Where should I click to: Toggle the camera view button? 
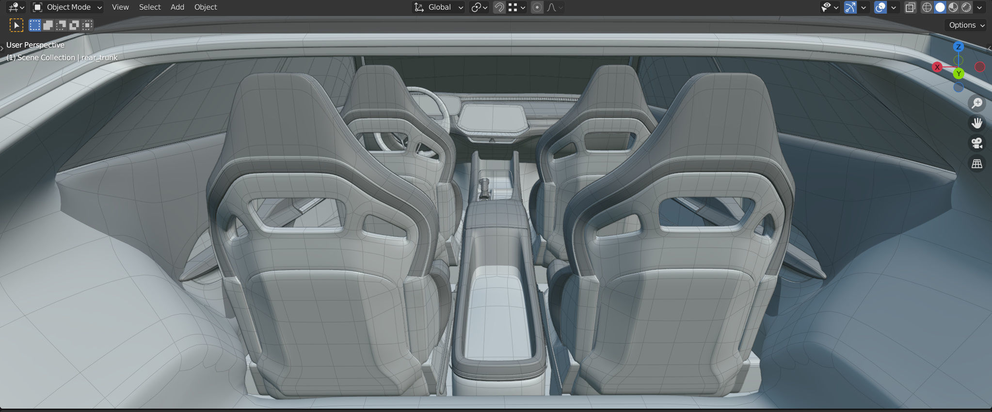977,143
